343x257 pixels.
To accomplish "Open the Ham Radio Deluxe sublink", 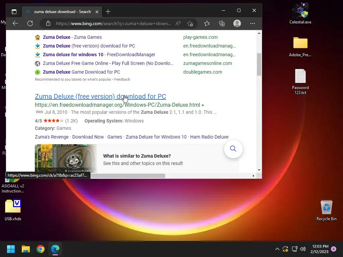I will pos(209,137).
